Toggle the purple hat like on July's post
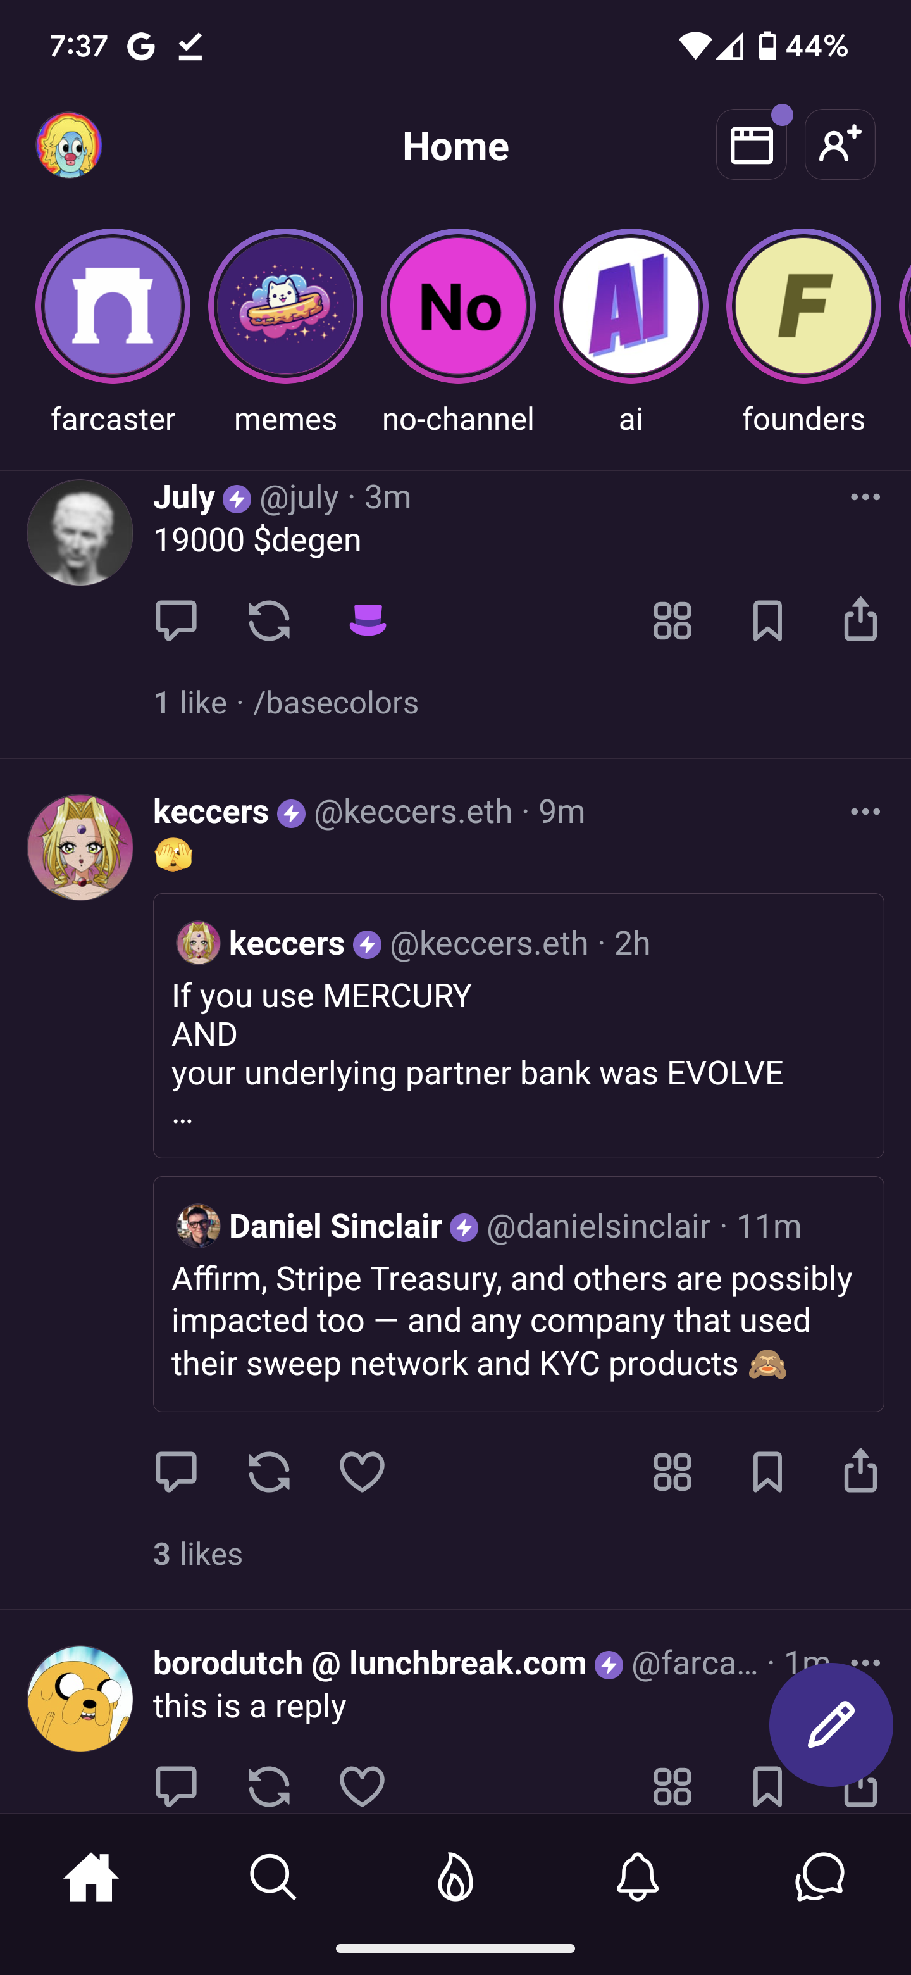This screenshot has width=911, height=1975. 367,620
